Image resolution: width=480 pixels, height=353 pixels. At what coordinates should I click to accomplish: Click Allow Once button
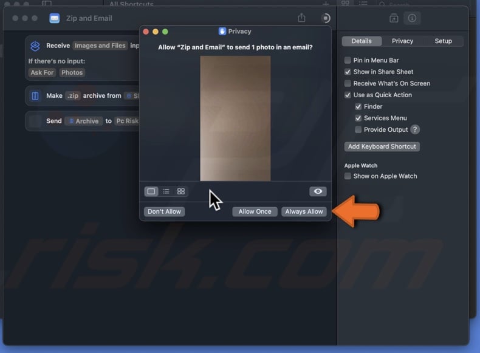click(255, 211)
